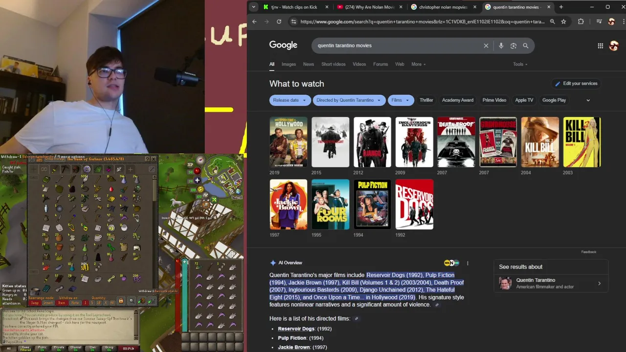Switch to the Short videos tab
This screenshot has height=352, width=626.
point(333,64)
